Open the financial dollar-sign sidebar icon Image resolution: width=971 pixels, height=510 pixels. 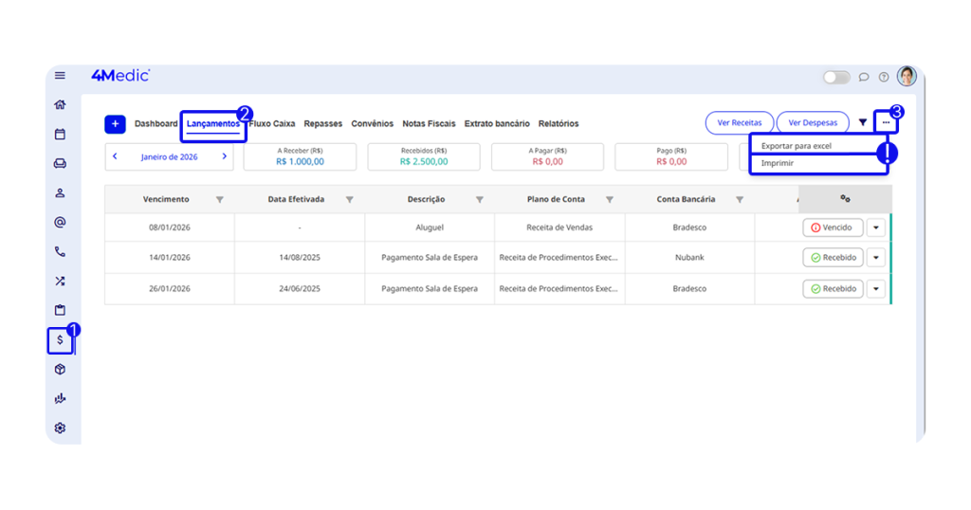tap(60, 339)
